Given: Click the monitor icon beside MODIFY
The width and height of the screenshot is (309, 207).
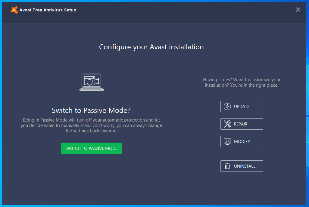Looking at the screenshot, I should (227, 141).
